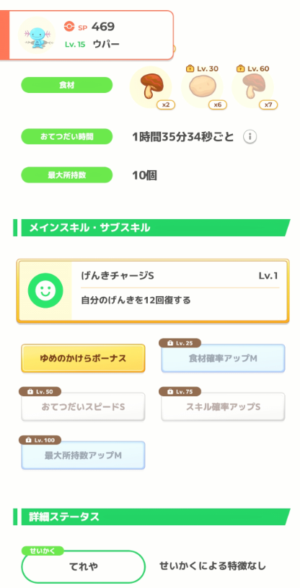Select the first mushroom ingredient icon
The width and height of the screenshot is (300, 588).
click(151, 87)
